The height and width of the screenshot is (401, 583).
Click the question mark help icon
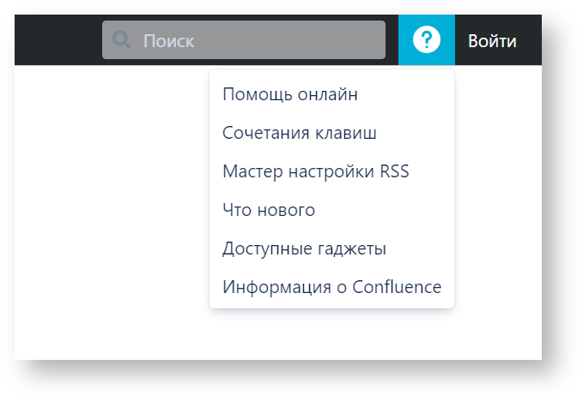pos(426,39)
